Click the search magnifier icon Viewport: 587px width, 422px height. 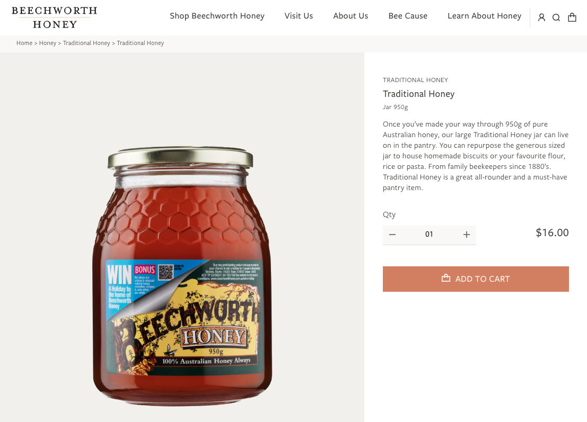[556, 17]
